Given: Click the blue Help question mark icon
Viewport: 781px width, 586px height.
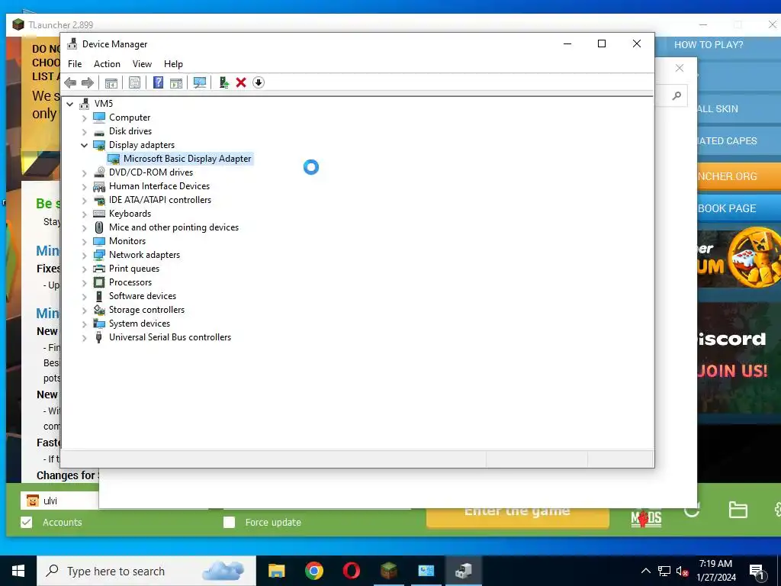Looking at the screenshot, I should (x=158, y=82).
